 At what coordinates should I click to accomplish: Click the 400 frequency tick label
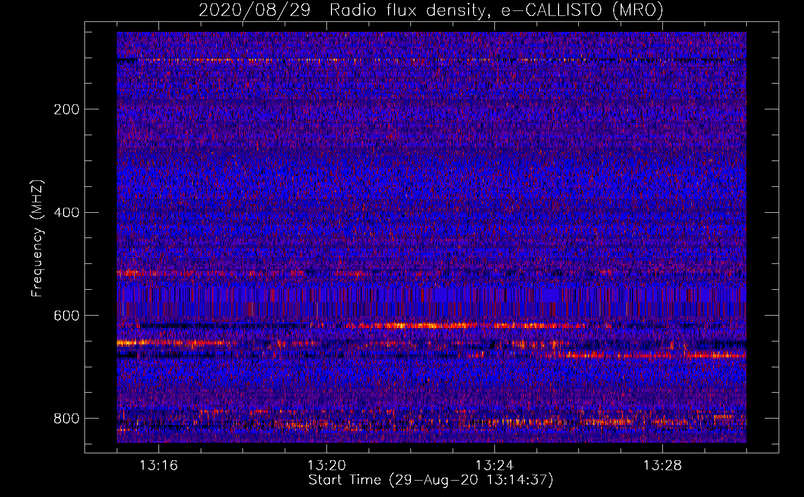tap(66, 213)
